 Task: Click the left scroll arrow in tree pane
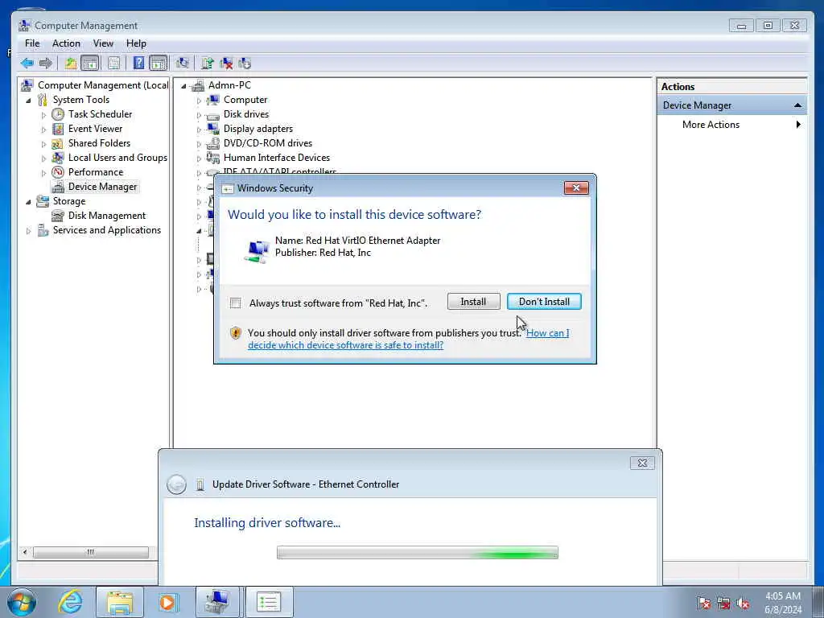point(25,552)
